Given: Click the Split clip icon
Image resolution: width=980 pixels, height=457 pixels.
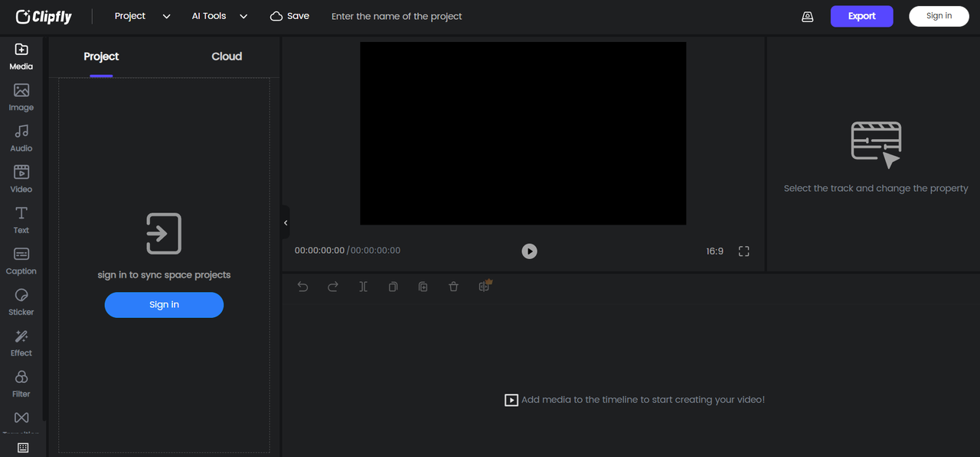Looking at the screenshot, I should tap(363, 287).
